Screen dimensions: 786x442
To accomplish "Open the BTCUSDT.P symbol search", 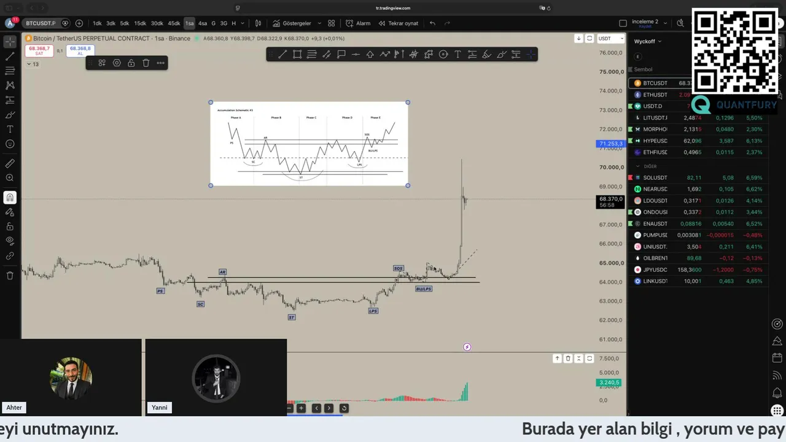I will tap(41, 23).
